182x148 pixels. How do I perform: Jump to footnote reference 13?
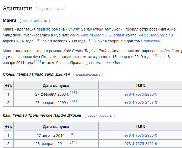[38, 62]
